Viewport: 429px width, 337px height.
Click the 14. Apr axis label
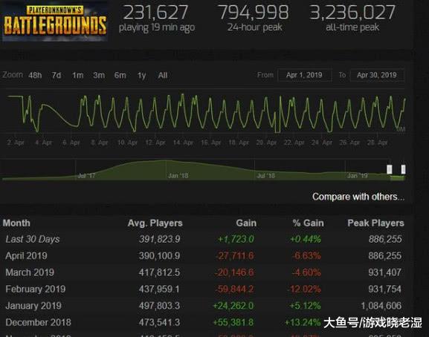183,143
